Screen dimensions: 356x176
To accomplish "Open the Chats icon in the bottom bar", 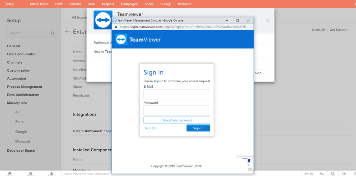I will point(10,174).
